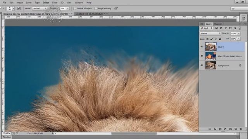Screen dimensions: 248x139
Task: Open the Filter menu
Action: pos(55,3)
